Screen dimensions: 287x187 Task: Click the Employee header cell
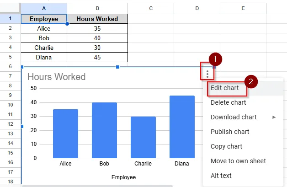click(44, 19)
